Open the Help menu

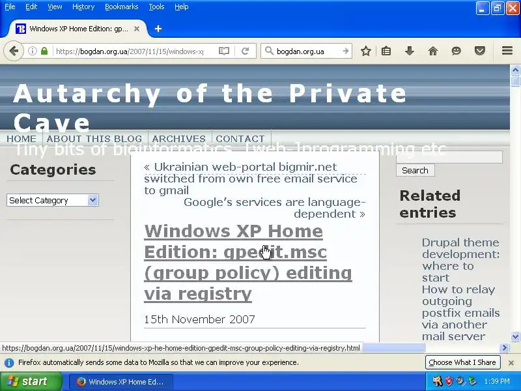coord(182,7)
